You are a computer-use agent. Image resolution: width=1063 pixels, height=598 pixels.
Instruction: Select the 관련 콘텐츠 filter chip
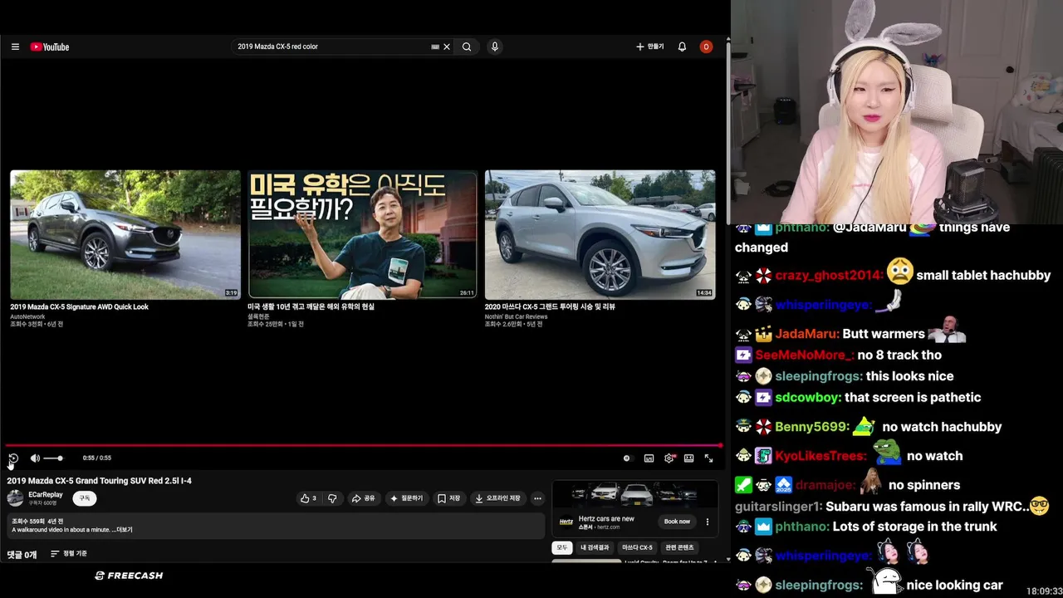(679, 548)
